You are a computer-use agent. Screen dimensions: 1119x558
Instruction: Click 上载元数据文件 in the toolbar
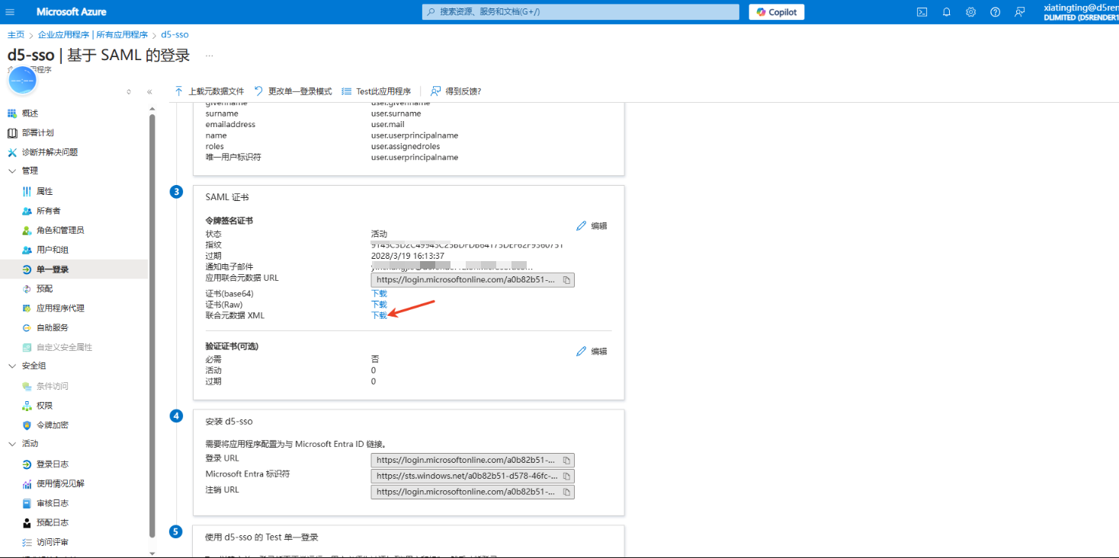pyautogui.click(x=210, y=91)
